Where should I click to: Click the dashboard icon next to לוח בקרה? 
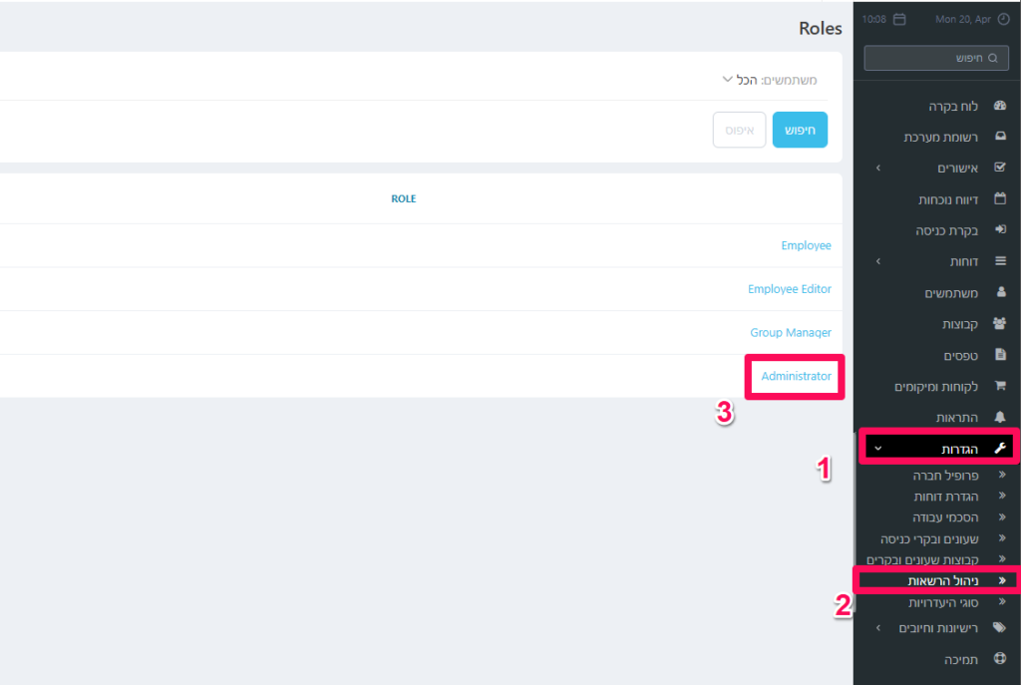pos(1000,106)
